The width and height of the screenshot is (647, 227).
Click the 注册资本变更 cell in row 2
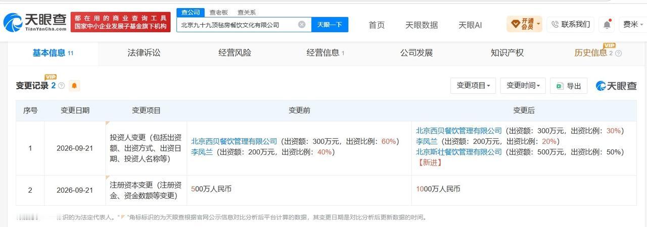coord(146,190)
